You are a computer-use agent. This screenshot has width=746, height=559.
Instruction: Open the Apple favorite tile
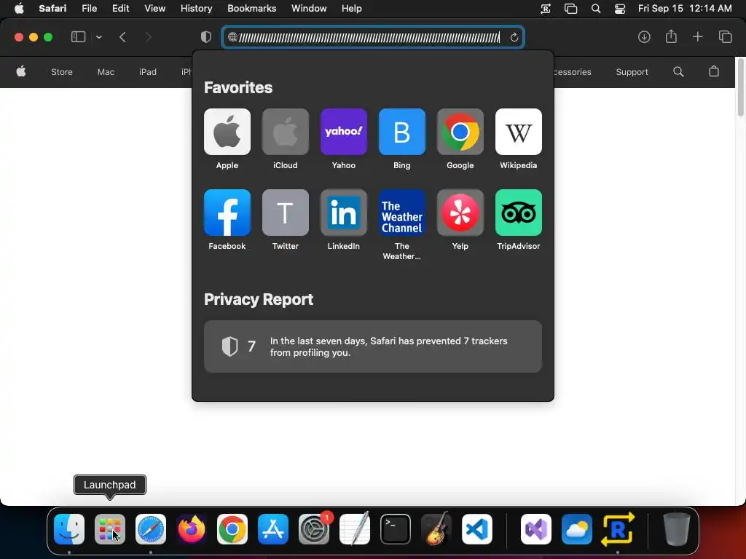[227, 132]
